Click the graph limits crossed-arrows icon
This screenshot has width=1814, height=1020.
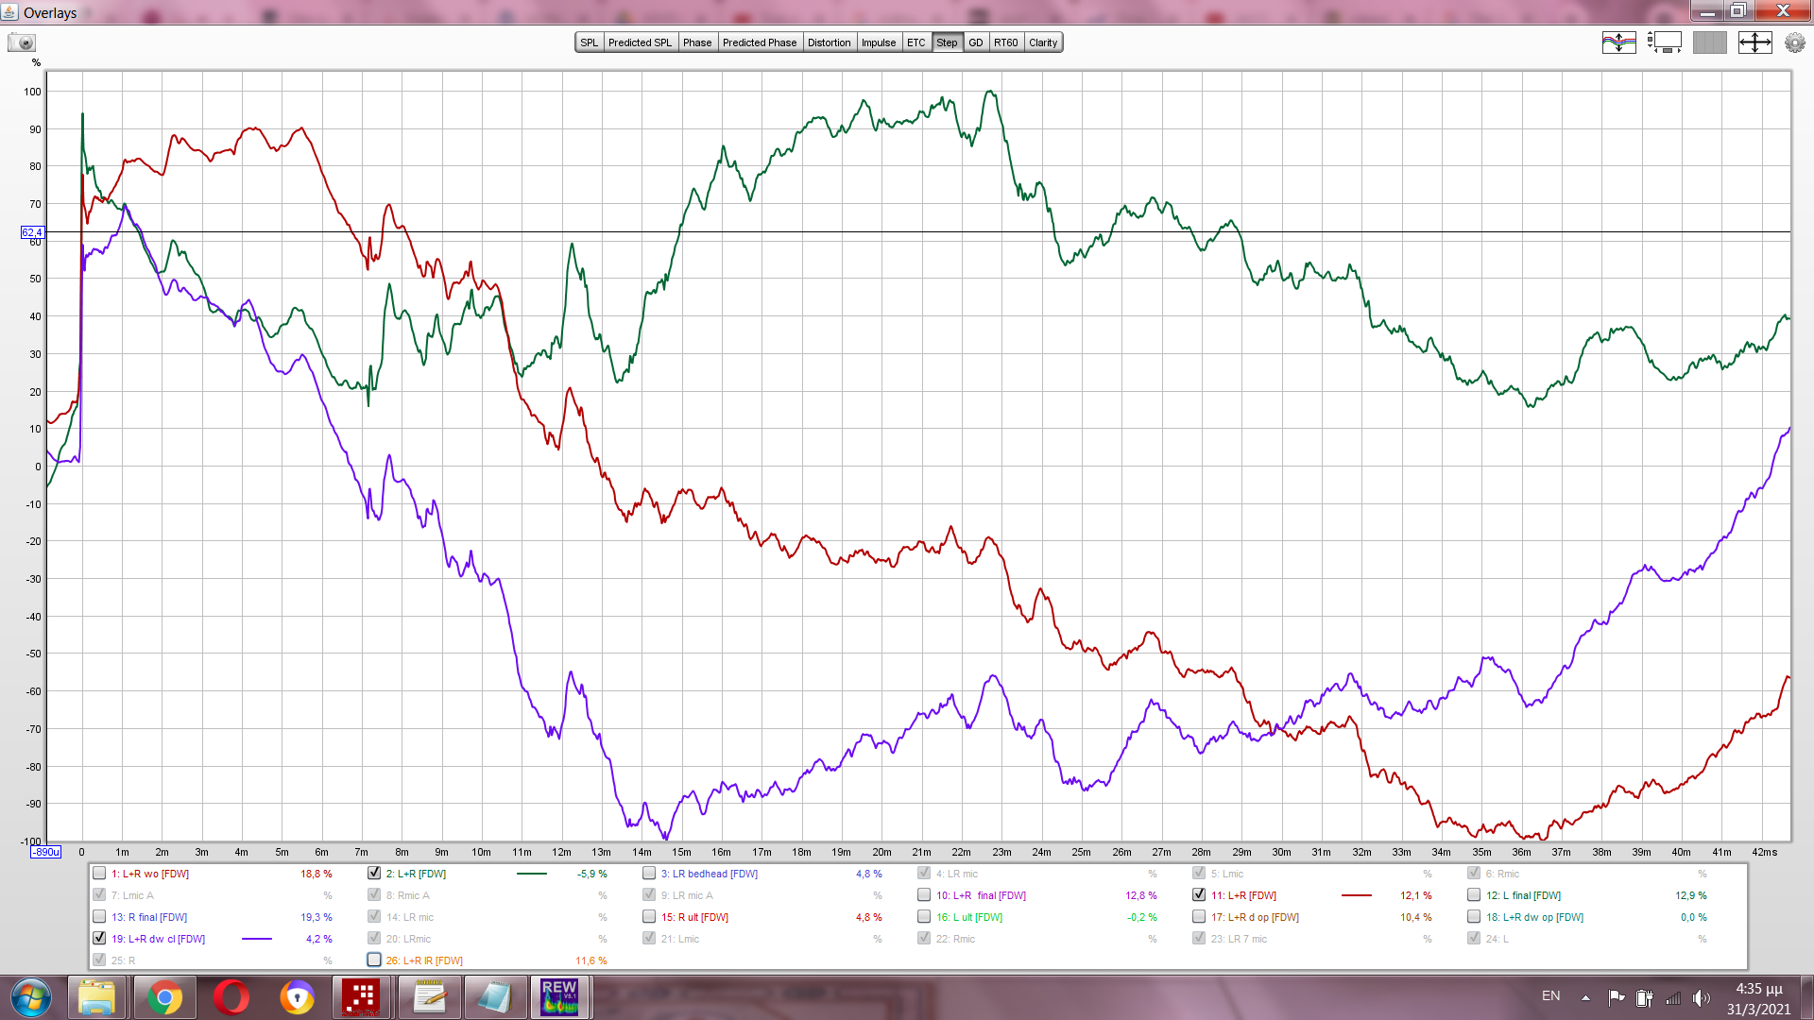[x=1754, y=42]
